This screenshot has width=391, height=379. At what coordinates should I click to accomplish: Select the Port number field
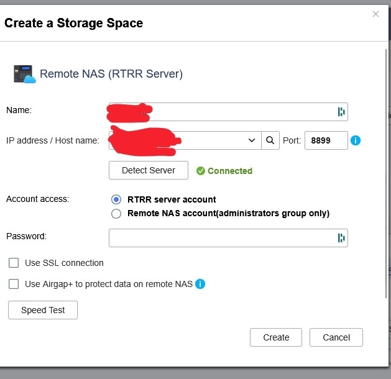[326, 141]
